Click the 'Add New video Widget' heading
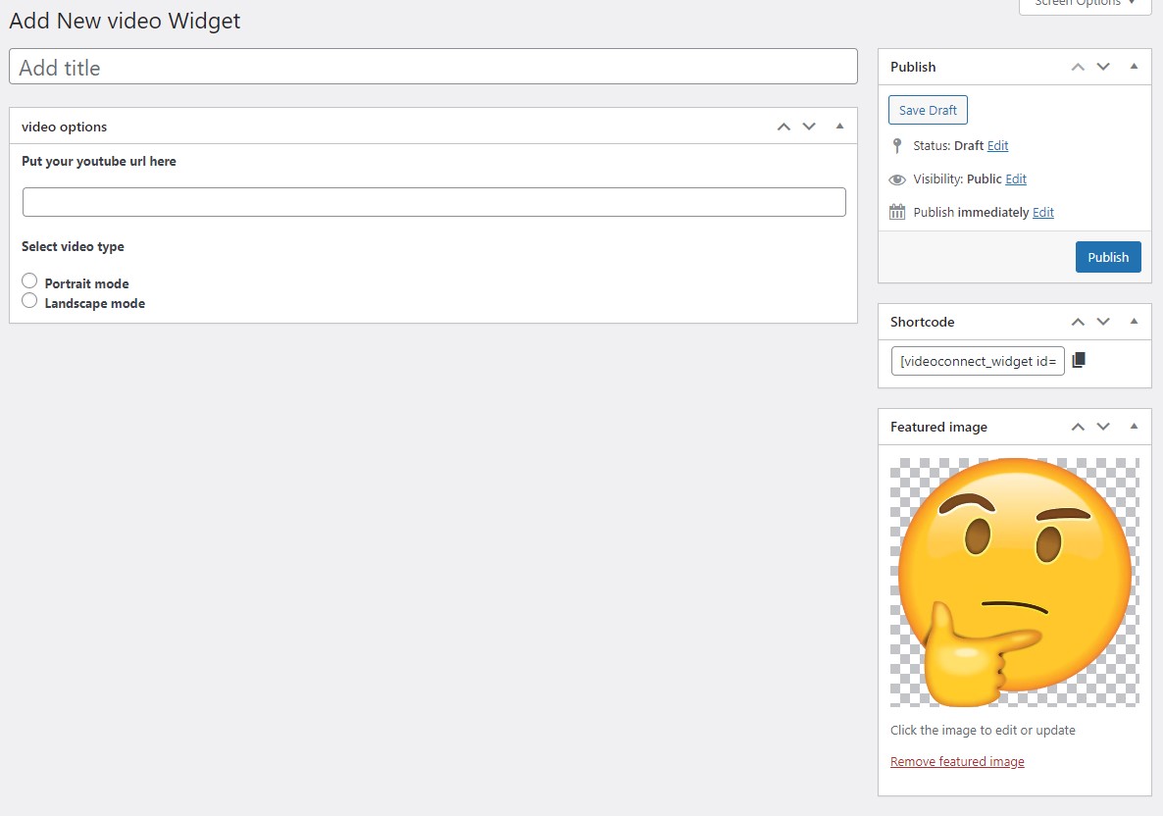 pyautogui.click(x=125, y=21)
